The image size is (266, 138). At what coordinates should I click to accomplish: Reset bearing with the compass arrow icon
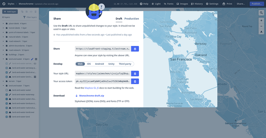coord(261,32)
